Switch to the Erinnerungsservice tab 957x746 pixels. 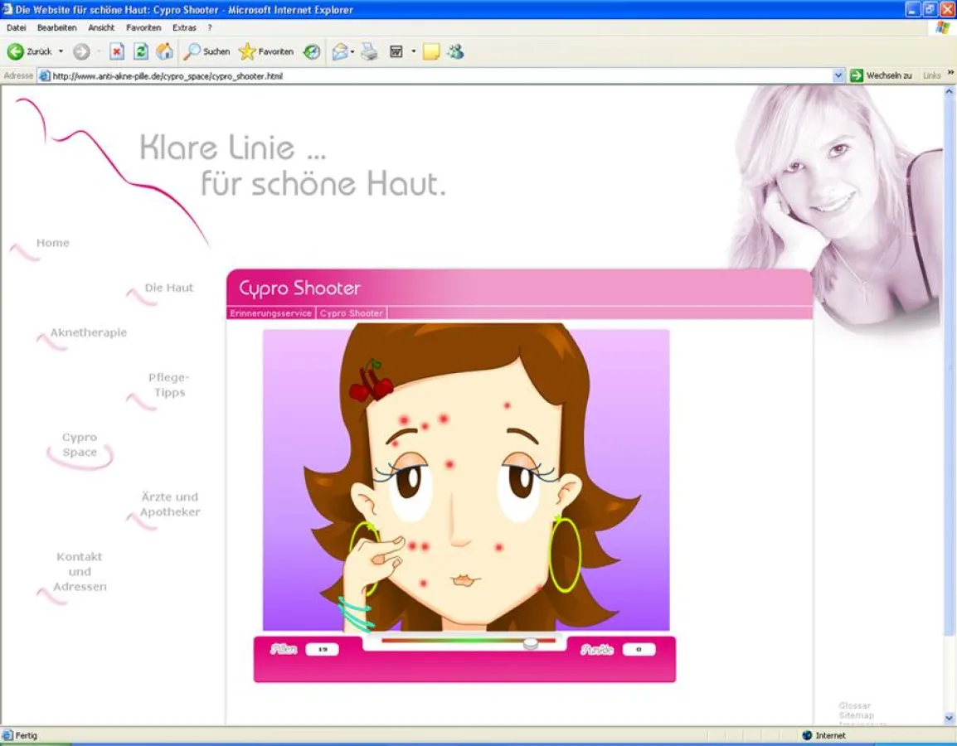(270, 313)
